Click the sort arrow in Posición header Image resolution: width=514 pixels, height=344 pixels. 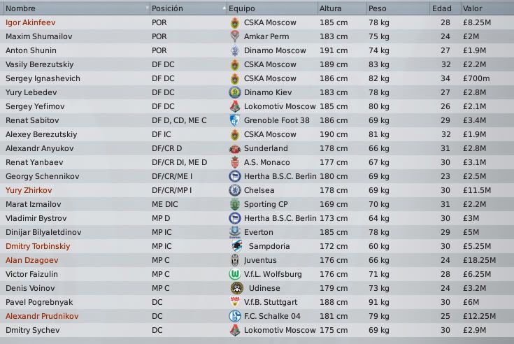223,8
